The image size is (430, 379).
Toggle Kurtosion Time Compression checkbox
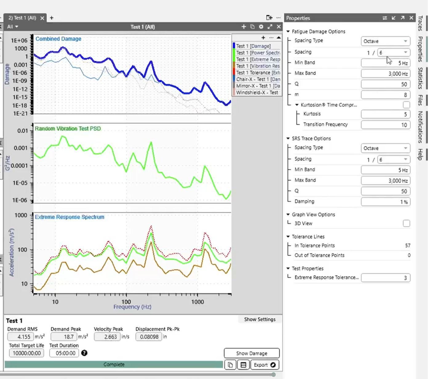406,105
